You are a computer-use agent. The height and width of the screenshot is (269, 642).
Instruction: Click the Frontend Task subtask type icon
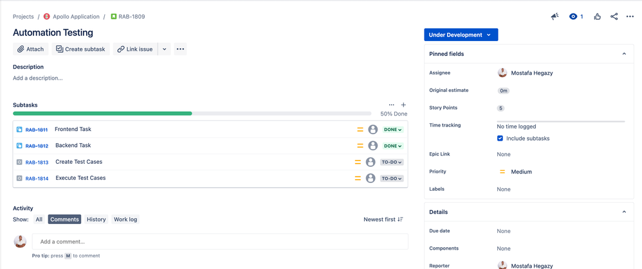tap(19, 130)
